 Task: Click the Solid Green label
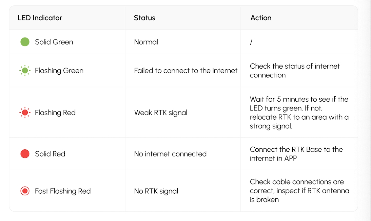pos(54,42)
